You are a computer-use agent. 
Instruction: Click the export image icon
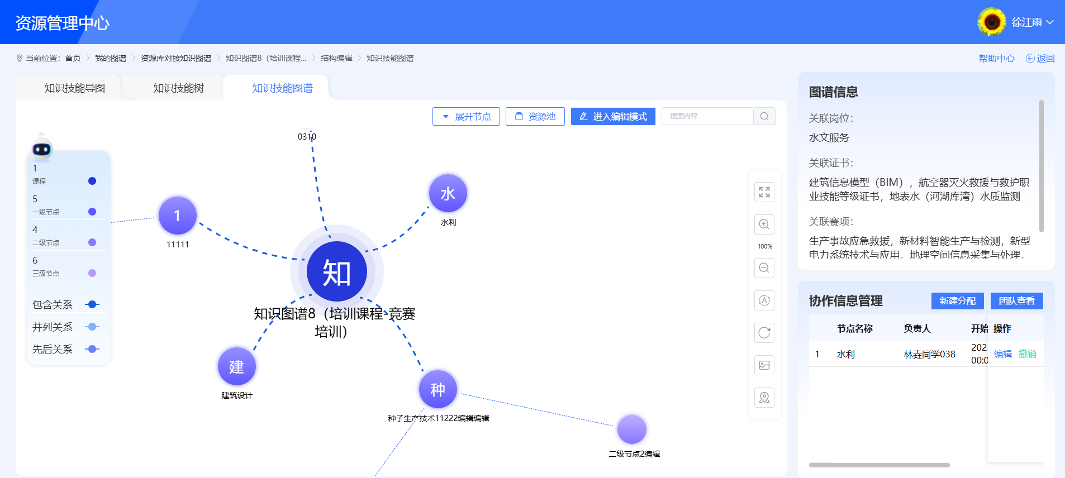tap(764, 365)
